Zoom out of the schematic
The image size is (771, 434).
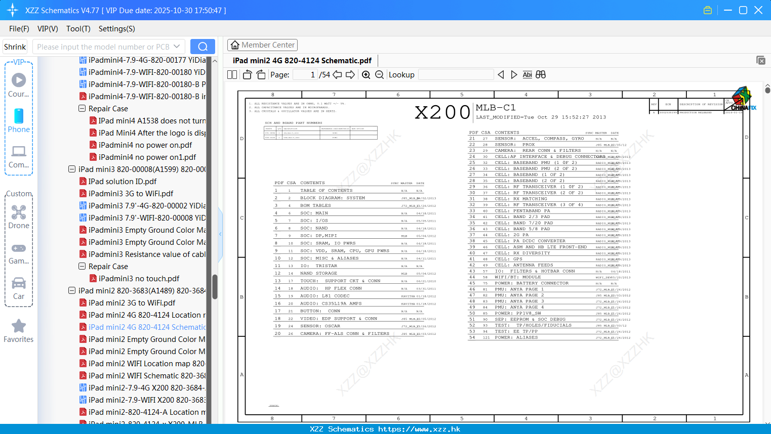(379, 75)
